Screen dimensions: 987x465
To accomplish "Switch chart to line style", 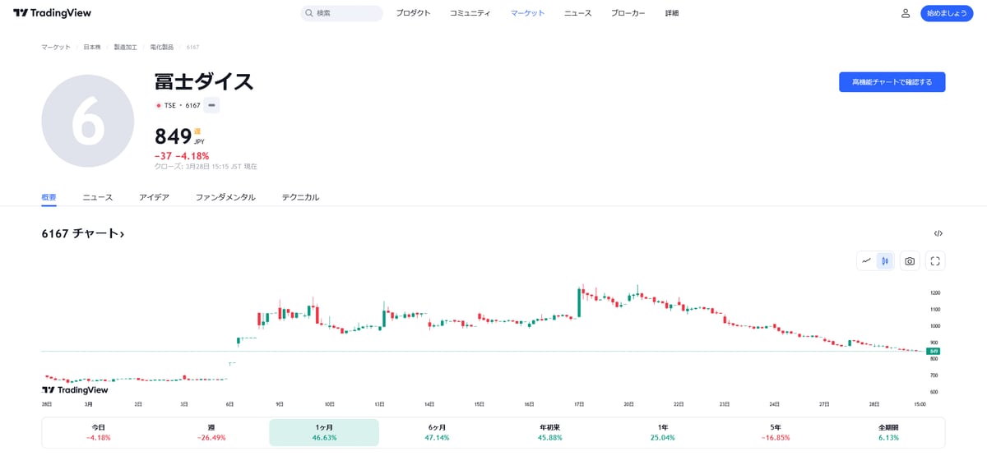I will 866,261.
